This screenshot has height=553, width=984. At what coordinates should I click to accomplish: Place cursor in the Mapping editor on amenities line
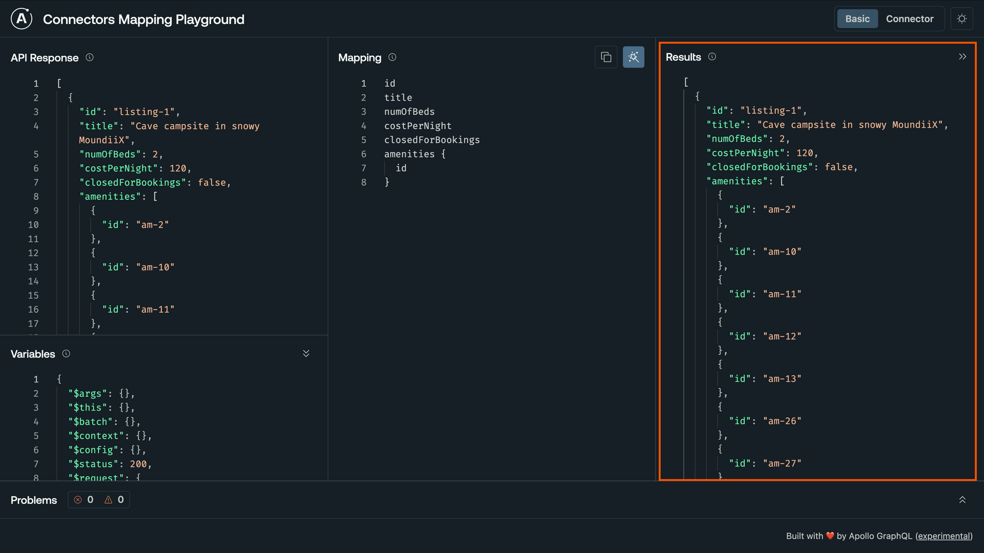[415, 154]
